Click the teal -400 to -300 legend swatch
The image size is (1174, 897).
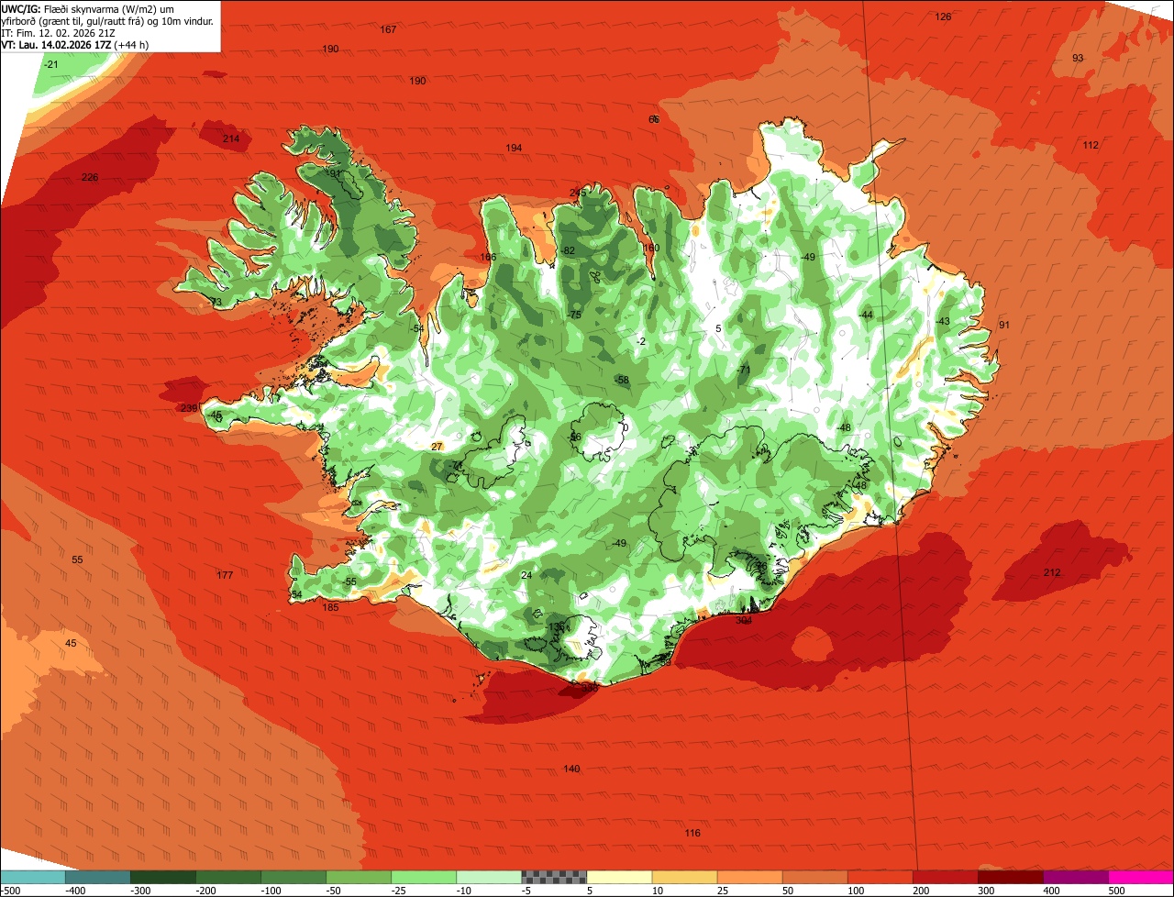[97, 876]
